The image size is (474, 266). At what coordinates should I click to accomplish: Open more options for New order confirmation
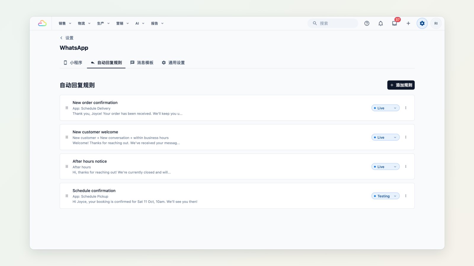click(x=406, y=108)
